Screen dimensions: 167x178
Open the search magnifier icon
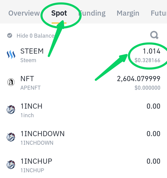pos(154,35)
